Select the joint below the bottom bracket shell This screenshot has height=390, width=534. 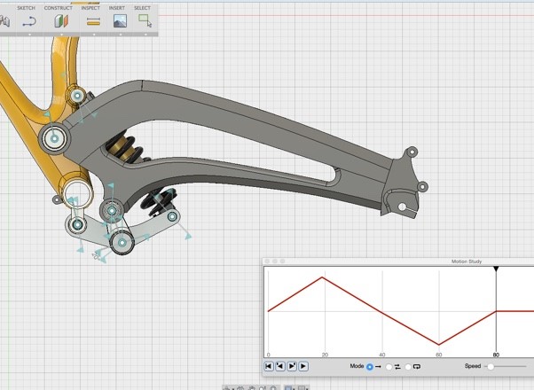coord(78,224)
